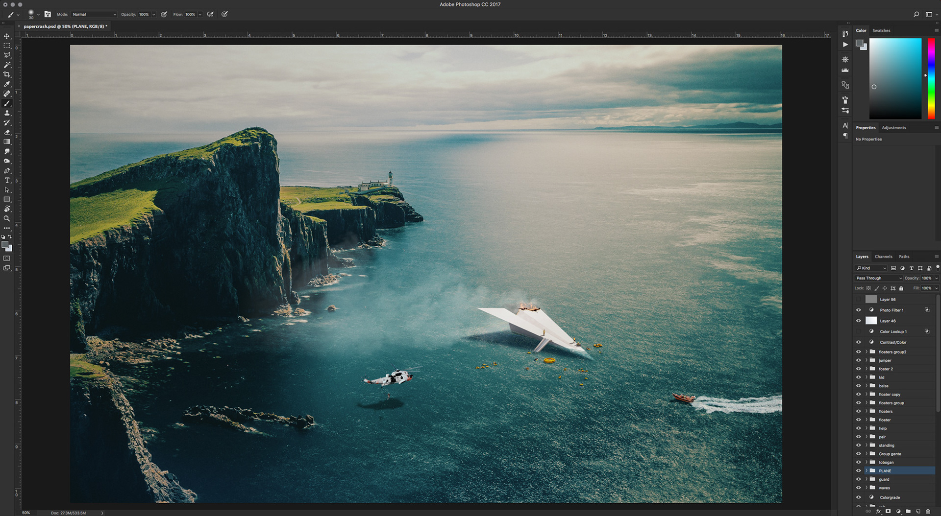Select the Move tool
This screenshot has width=941, height=516.
7,36
